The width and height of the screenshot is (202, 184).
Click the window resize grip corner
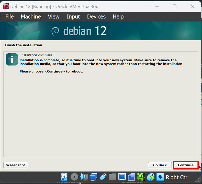pos(198,179)
